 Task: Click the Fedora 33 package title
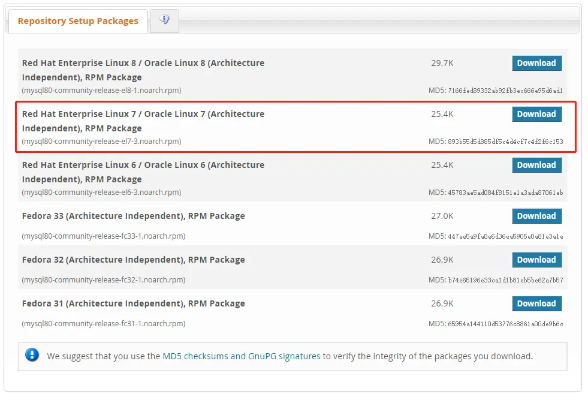[134, 216]
